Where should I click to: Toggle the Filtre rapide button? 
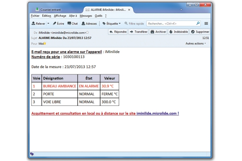coord(134,23)
